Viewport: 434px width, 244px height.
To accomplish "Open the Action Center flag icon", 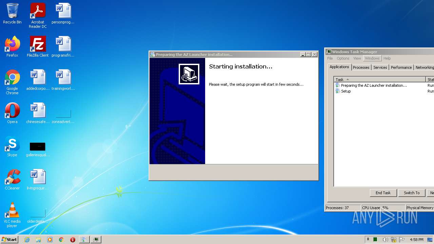I will click(402, 240).
